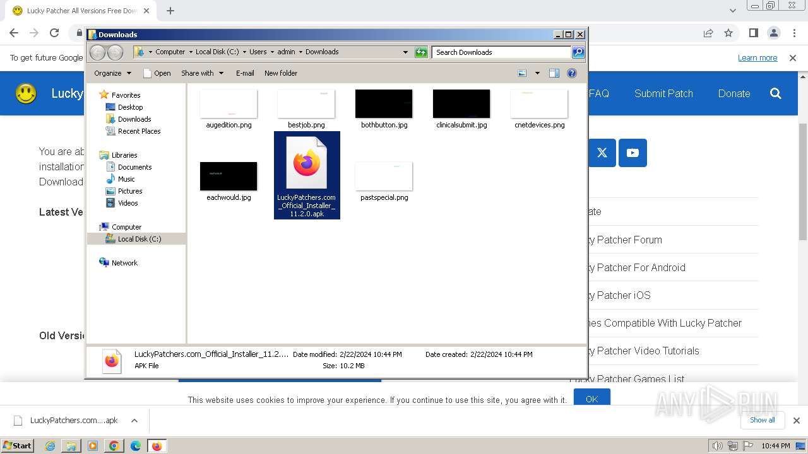Expand the view options dropdown arrow

[537, 73]
